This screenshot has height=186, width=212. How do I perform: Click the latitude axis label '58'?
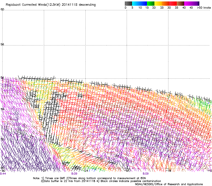tap(2, 44)
